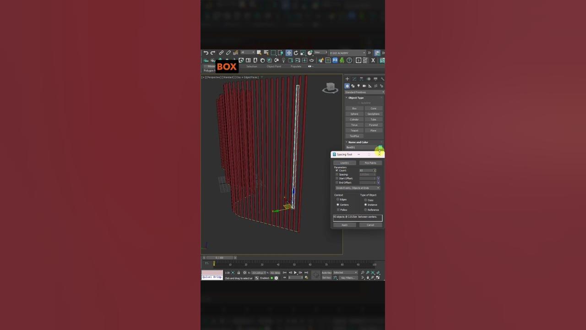Click the Line001 pick path button
The width and height of the screenshot is (586, 330).
(345, 163)
